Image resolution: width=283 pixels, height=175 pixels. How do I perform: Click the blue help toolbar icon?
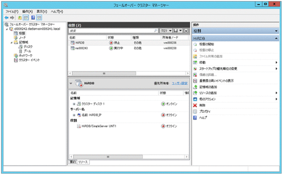tap(33, 18)
